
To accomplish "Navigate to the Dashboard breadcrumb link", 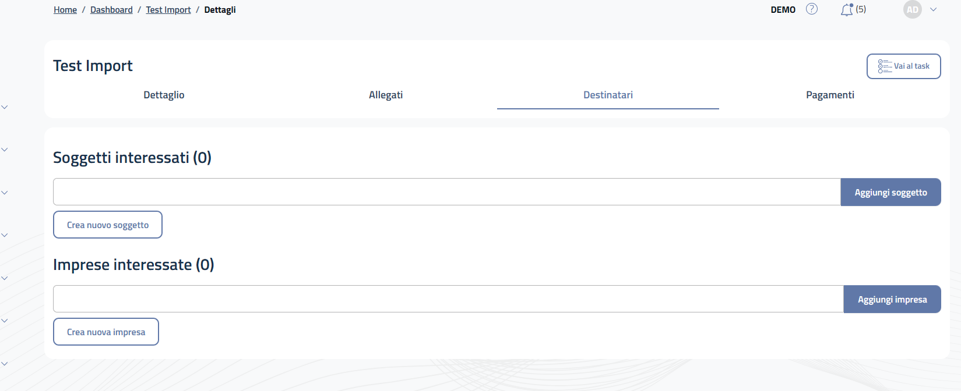I will coord(111,10).
